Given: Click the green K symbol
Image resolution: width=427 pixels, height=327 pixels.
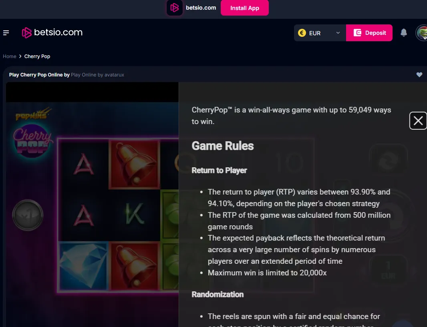Looking at the screenshot, I should coord(135,215).
